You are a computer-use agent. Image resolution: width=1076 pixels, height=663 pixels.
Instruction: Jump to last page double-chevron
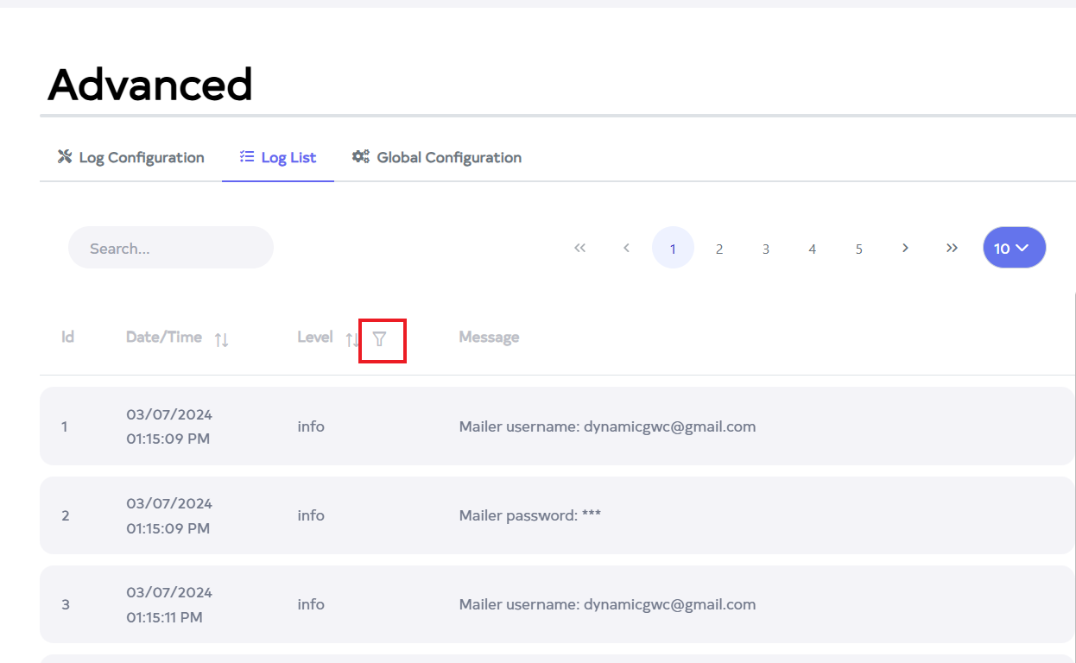coord(952,248)
